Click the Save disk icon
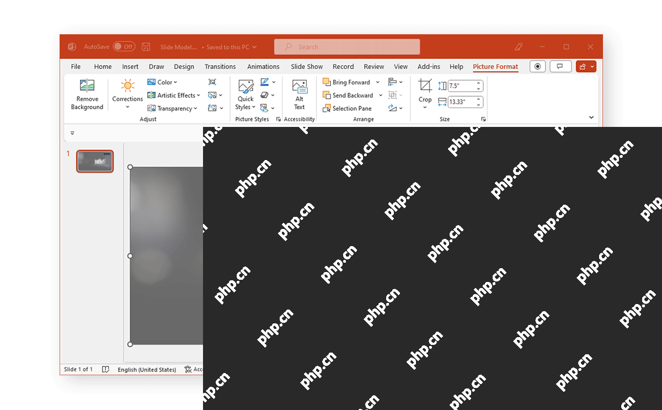Viewport: 662px width, 410px height. coord(146,47)
